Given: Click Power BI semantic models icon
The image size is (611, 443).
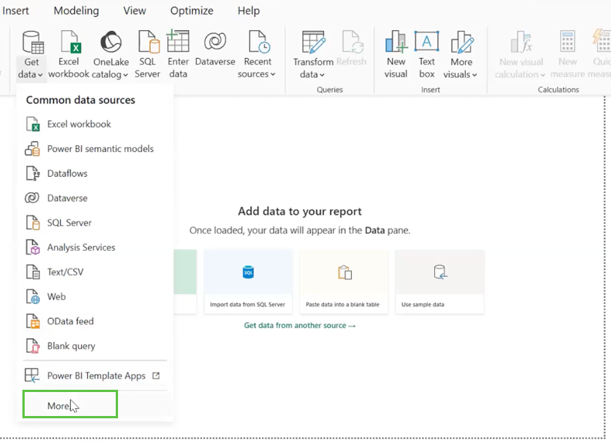Looking at the screenshot, I should (32, 149).
